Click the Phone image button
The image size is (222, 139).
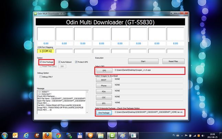104,86
